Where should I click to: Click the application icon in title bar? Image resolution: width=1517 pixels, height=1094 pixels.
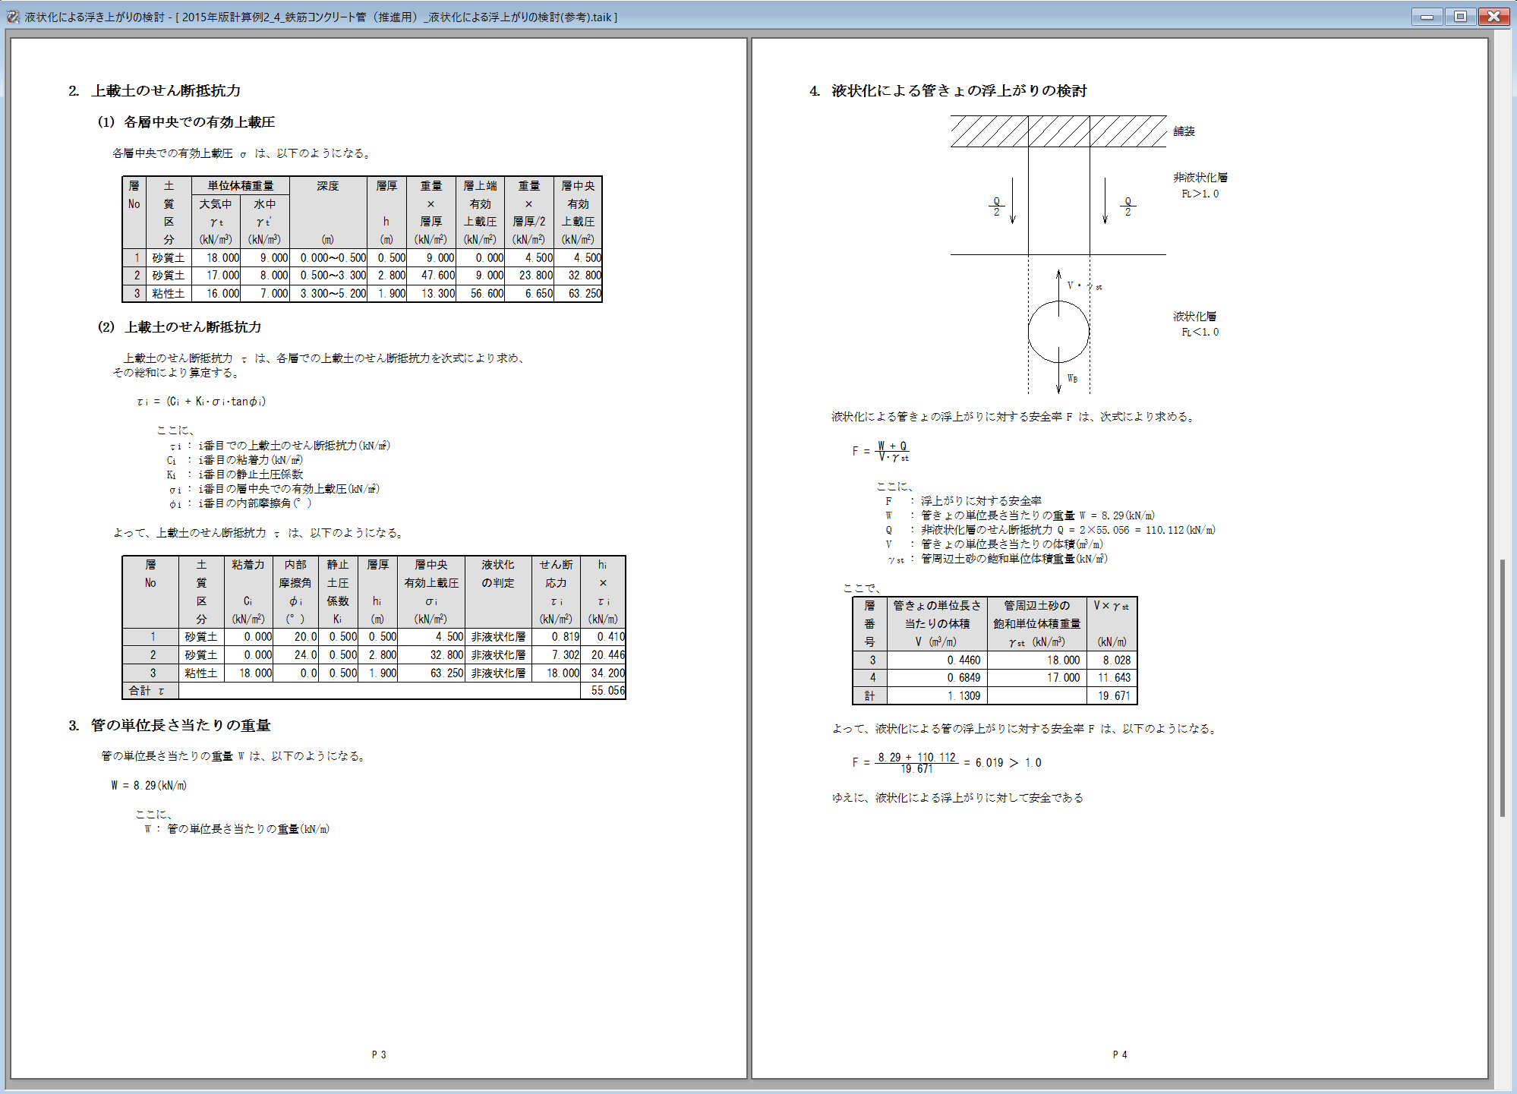pyautogui.click(x=13, y=16)
